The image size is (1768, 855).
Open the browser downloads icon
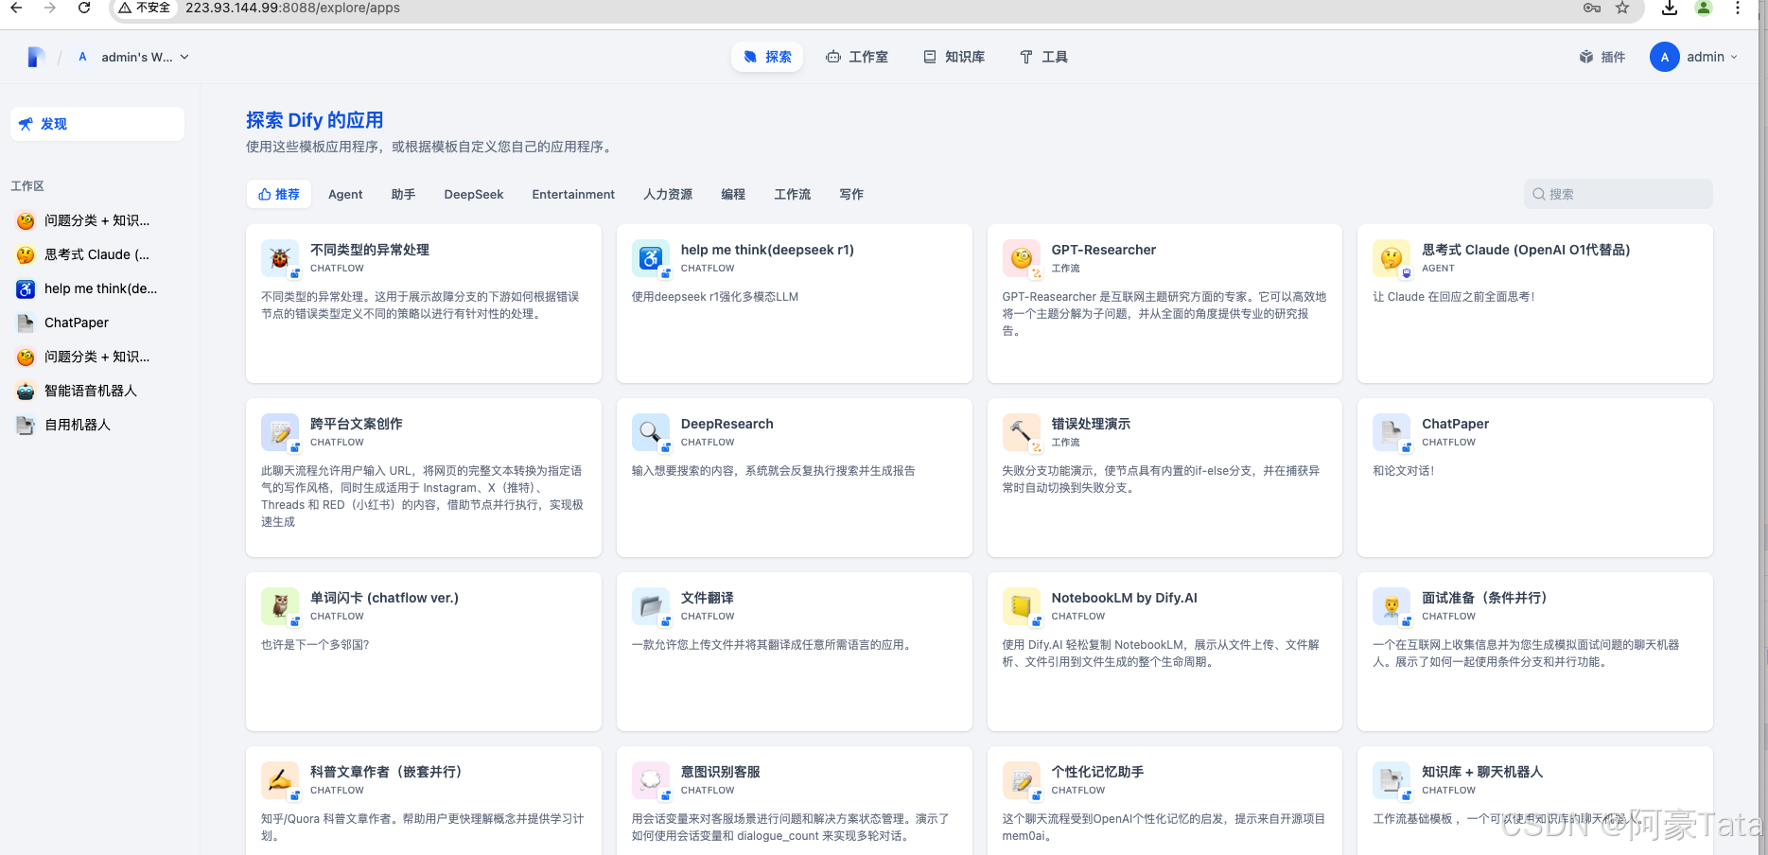[x=1670, y=8]
